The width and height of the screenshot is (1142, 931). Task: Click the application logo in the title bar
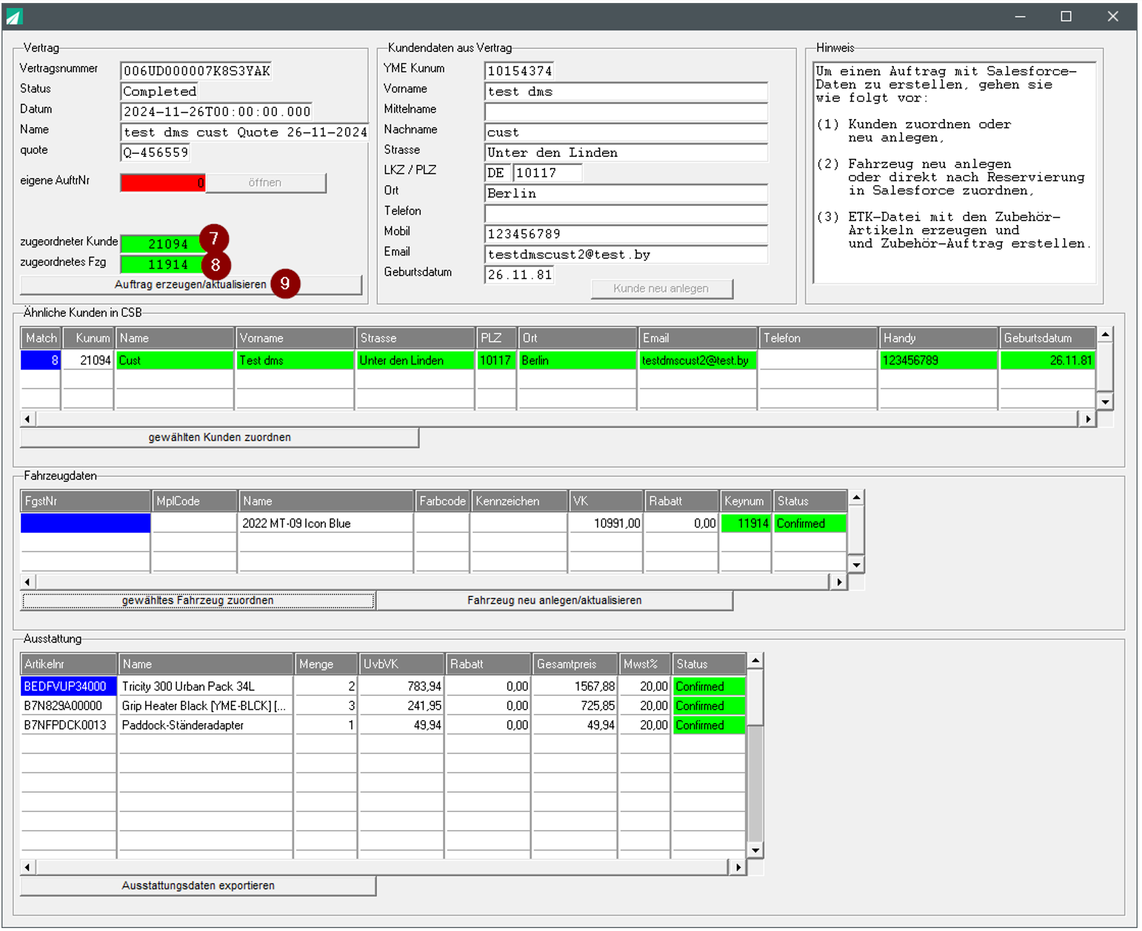pyautogui.click(x=14, y=16)
